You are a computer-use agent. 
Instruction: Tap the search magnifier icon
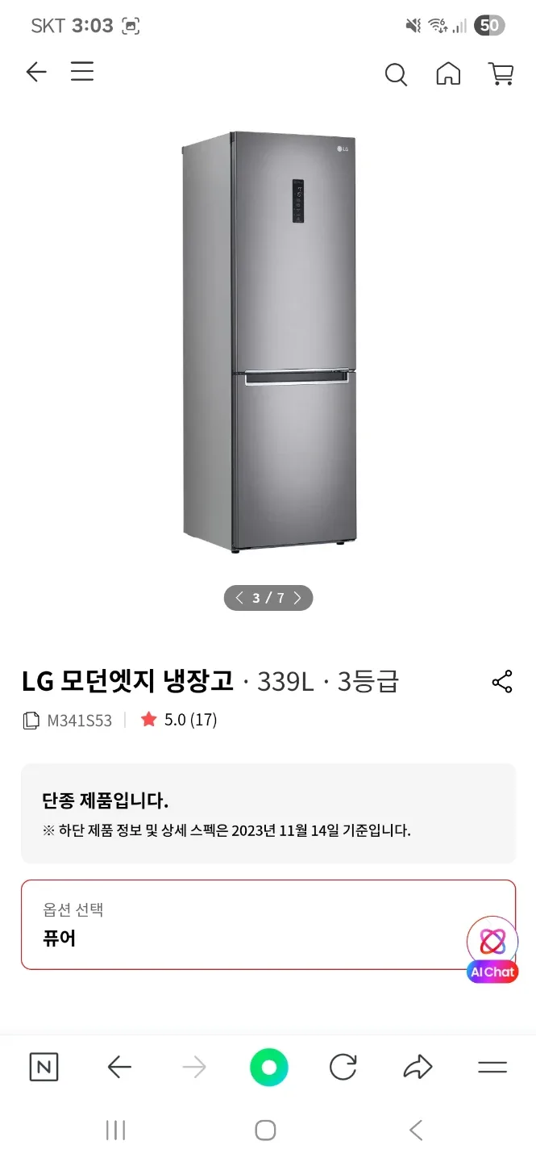[x=396, y=74]
